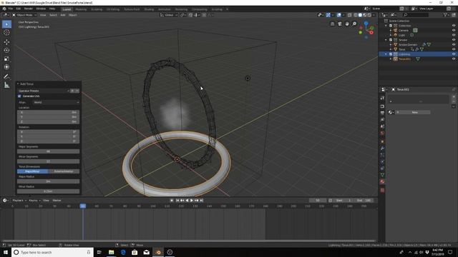Switch to the Layout workspace tab
Screen dimensions: 458x257
tap(67, 9)
